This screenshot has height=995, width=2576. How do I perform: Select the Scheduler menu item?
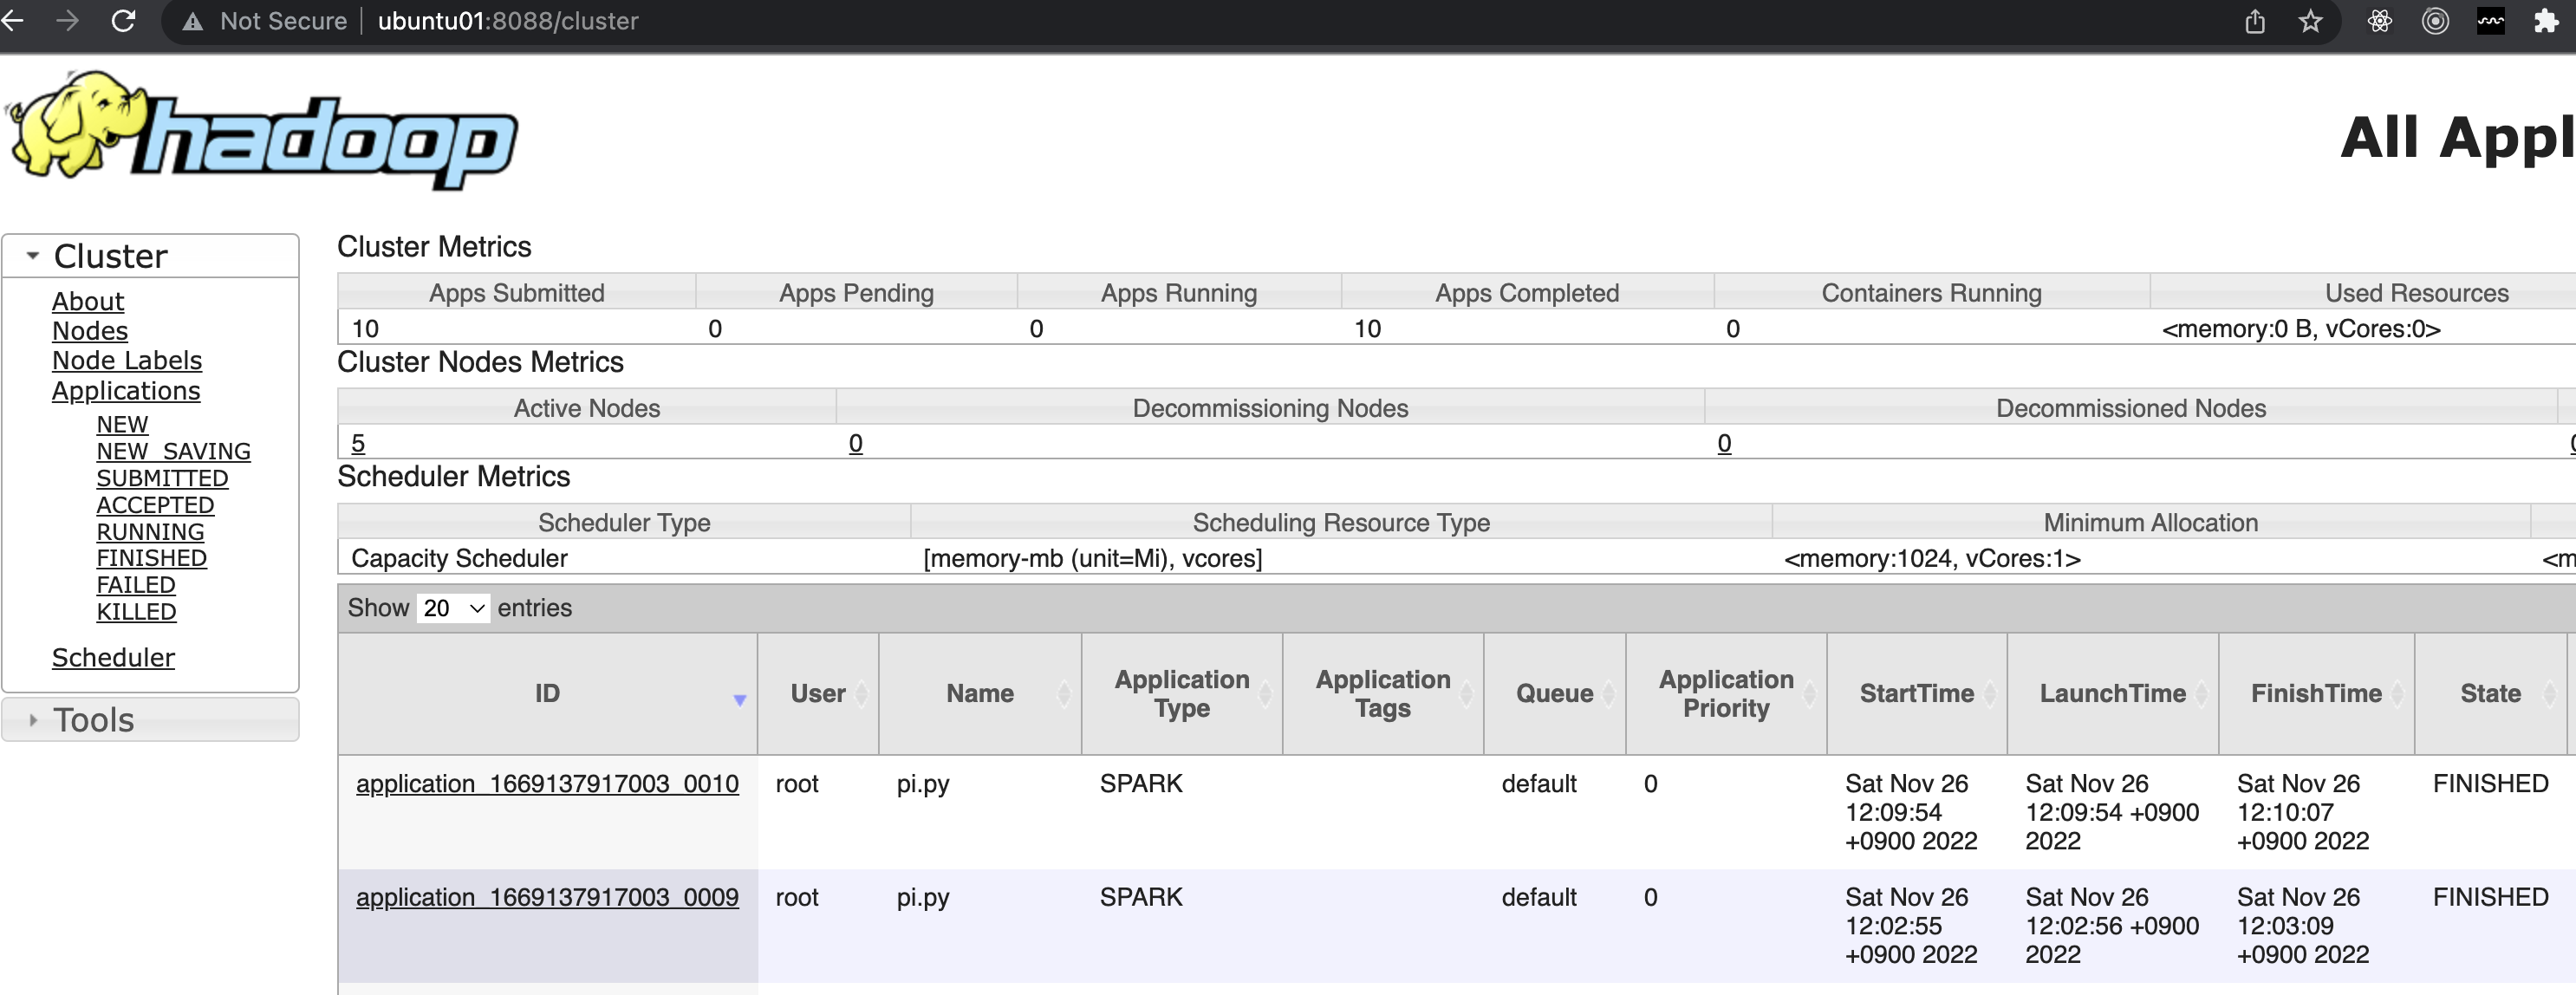tap(113, 657)
